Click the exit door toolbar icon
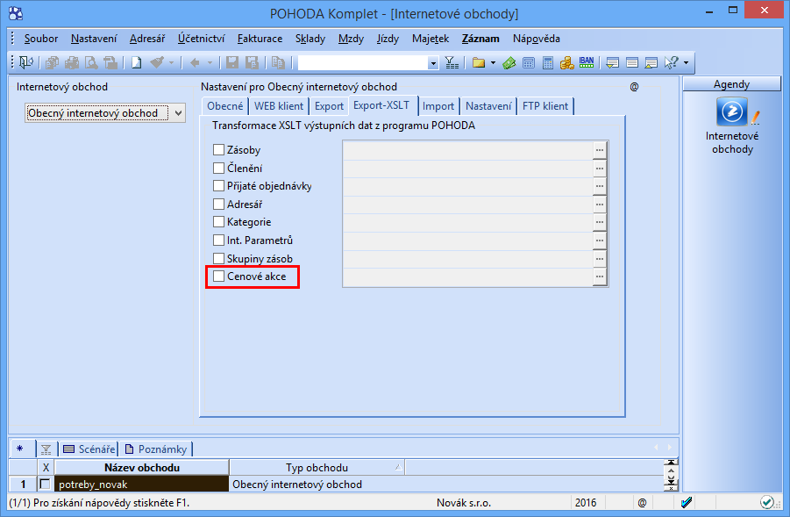This screenshot has height=517, width=790. point(25,62)
